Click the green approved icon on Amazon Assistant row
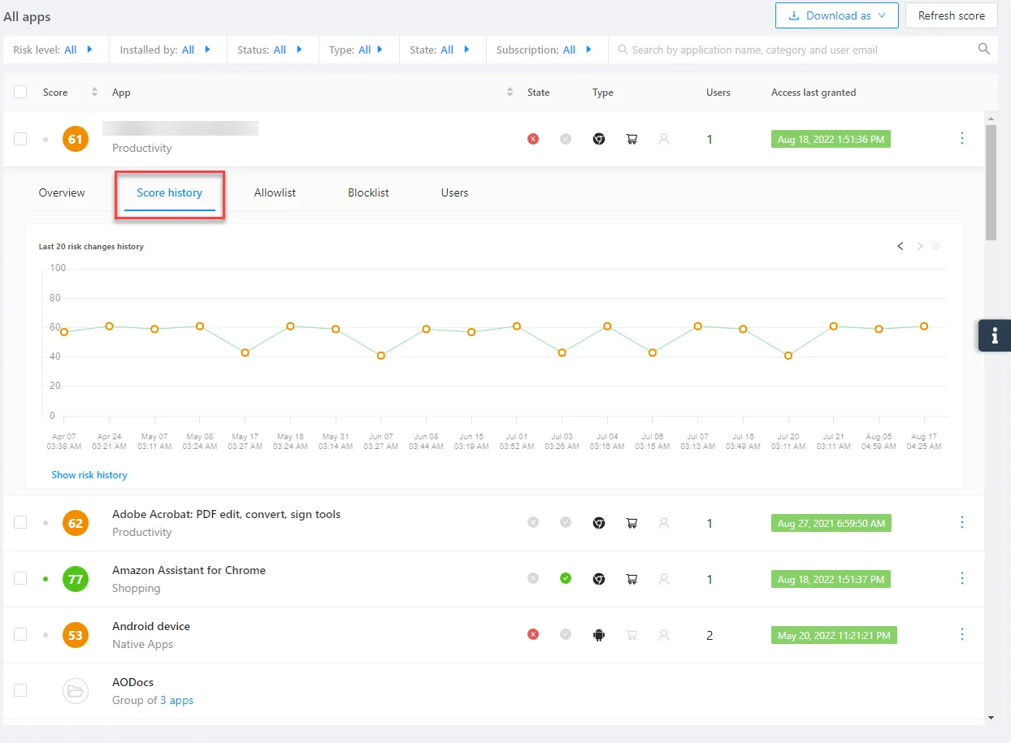This screenshot has width=1011, height=743. point(566,579)
